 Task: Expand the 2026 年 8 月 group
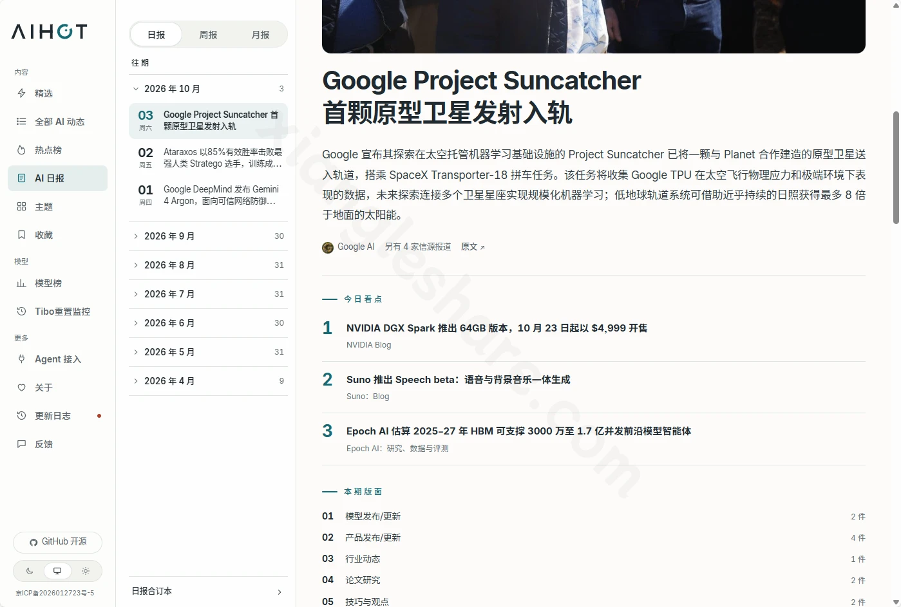208,265
